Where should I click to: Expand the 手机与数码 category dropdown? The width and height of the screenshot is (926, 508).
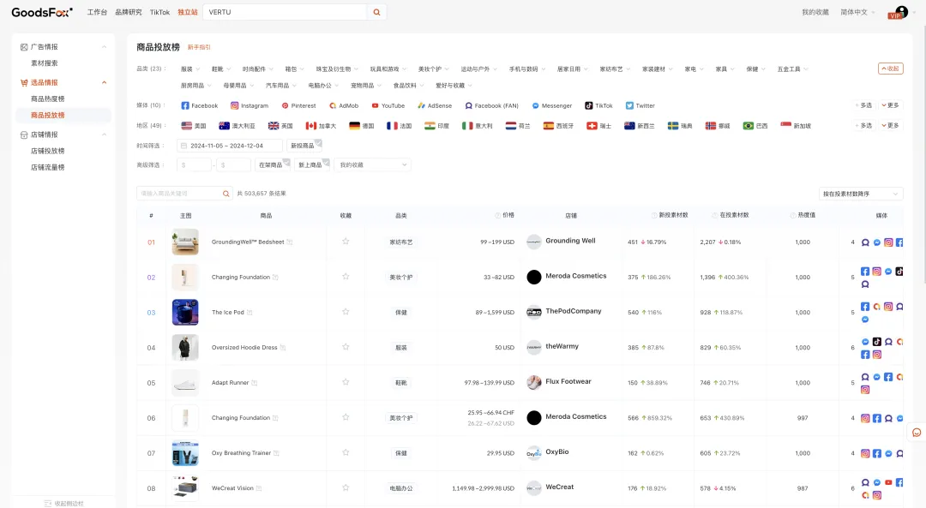pos(526,69)
